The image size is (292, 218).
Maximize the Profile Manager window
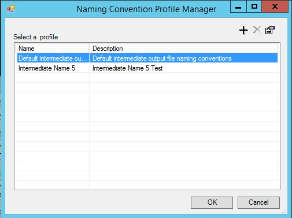click(x=254, y=7)
